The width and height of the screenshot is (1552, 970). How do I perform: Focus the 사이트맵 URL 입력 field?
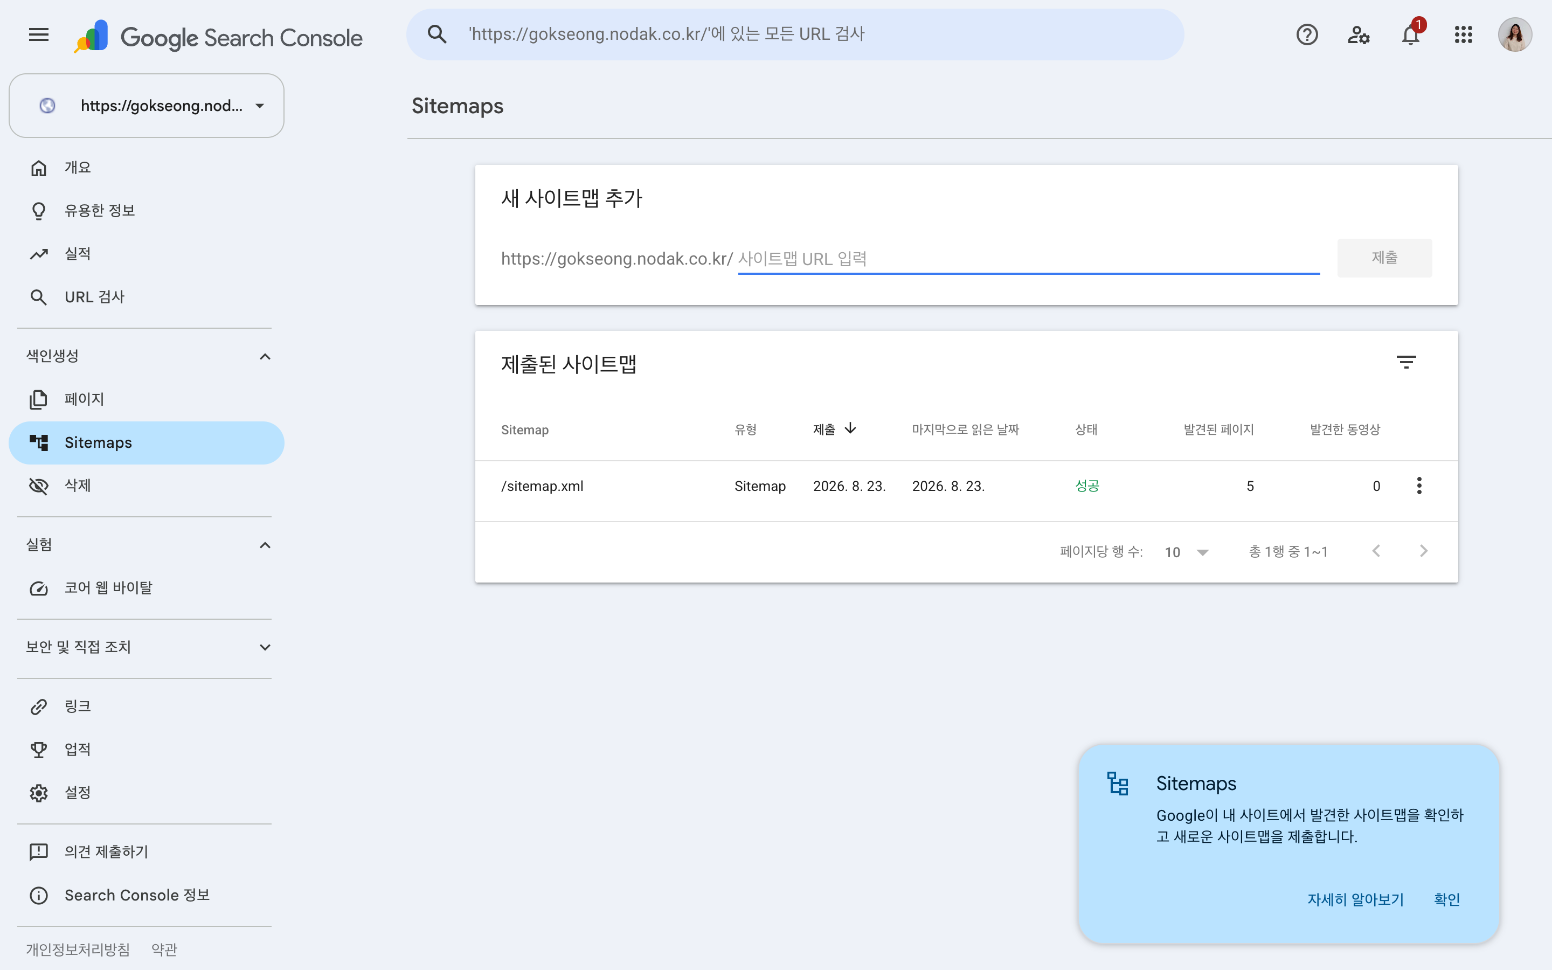click(1029, 259)
